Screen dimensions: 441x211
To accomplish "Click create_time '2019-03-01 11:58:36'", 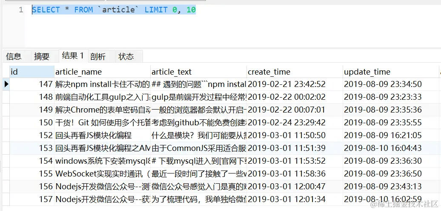I will (x=295, y=173).
